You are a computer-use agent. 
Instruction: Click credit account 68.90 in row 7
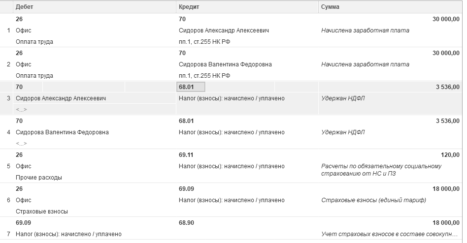pos(186,223)
